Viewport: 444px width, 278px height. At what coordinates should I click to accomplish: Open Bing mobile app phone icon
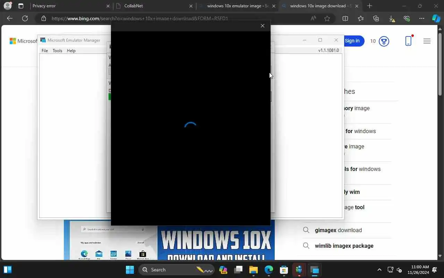pos(408,41)
